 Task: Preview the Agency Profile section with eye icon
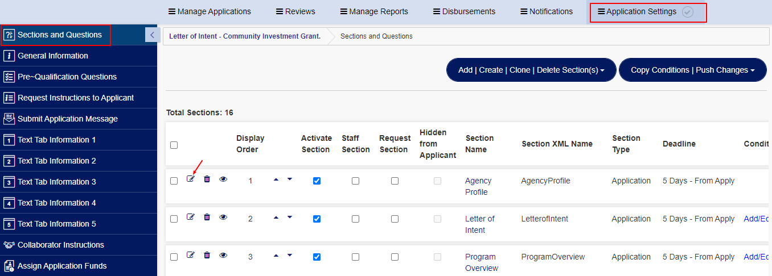[x=223, y=179]
